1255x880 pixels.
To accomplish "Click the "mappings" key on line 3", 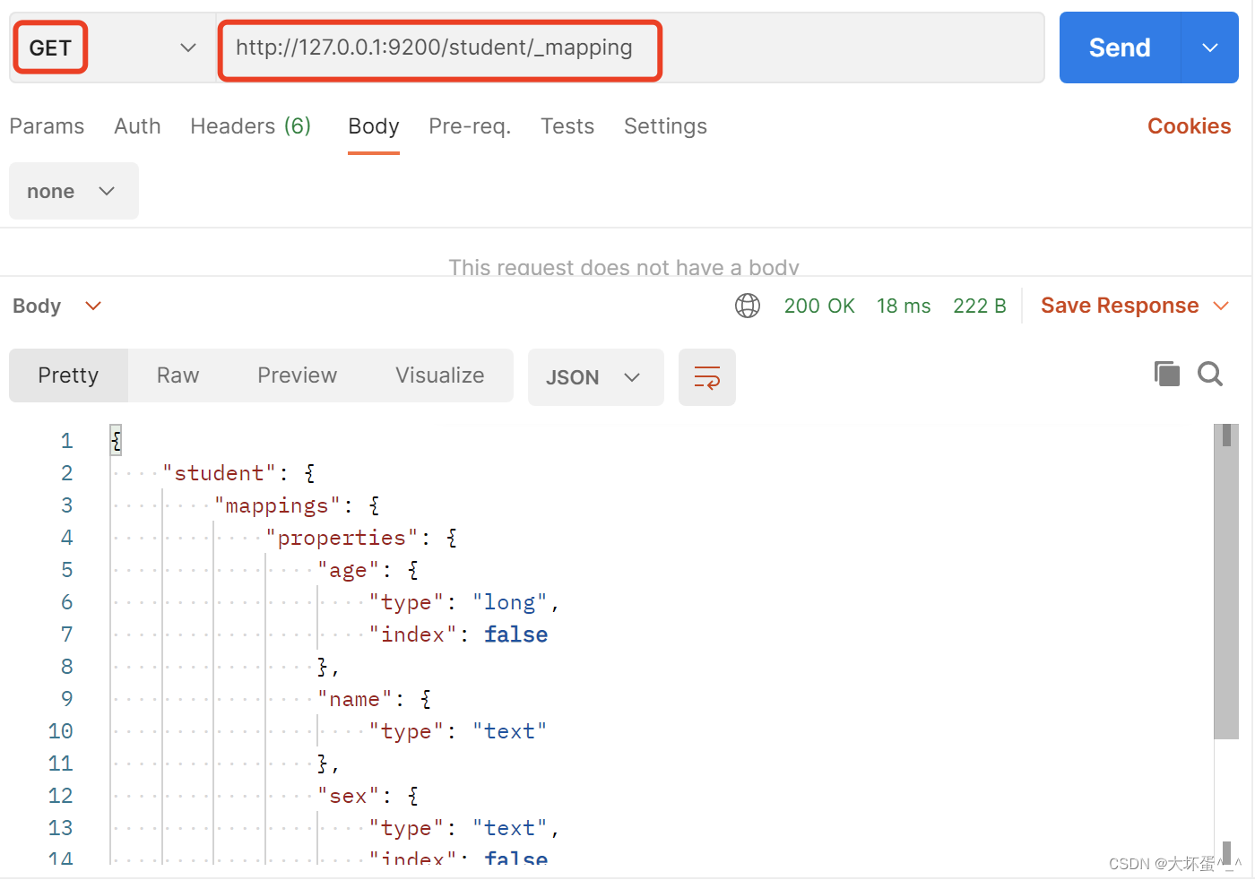I will [x=278, y=505].
